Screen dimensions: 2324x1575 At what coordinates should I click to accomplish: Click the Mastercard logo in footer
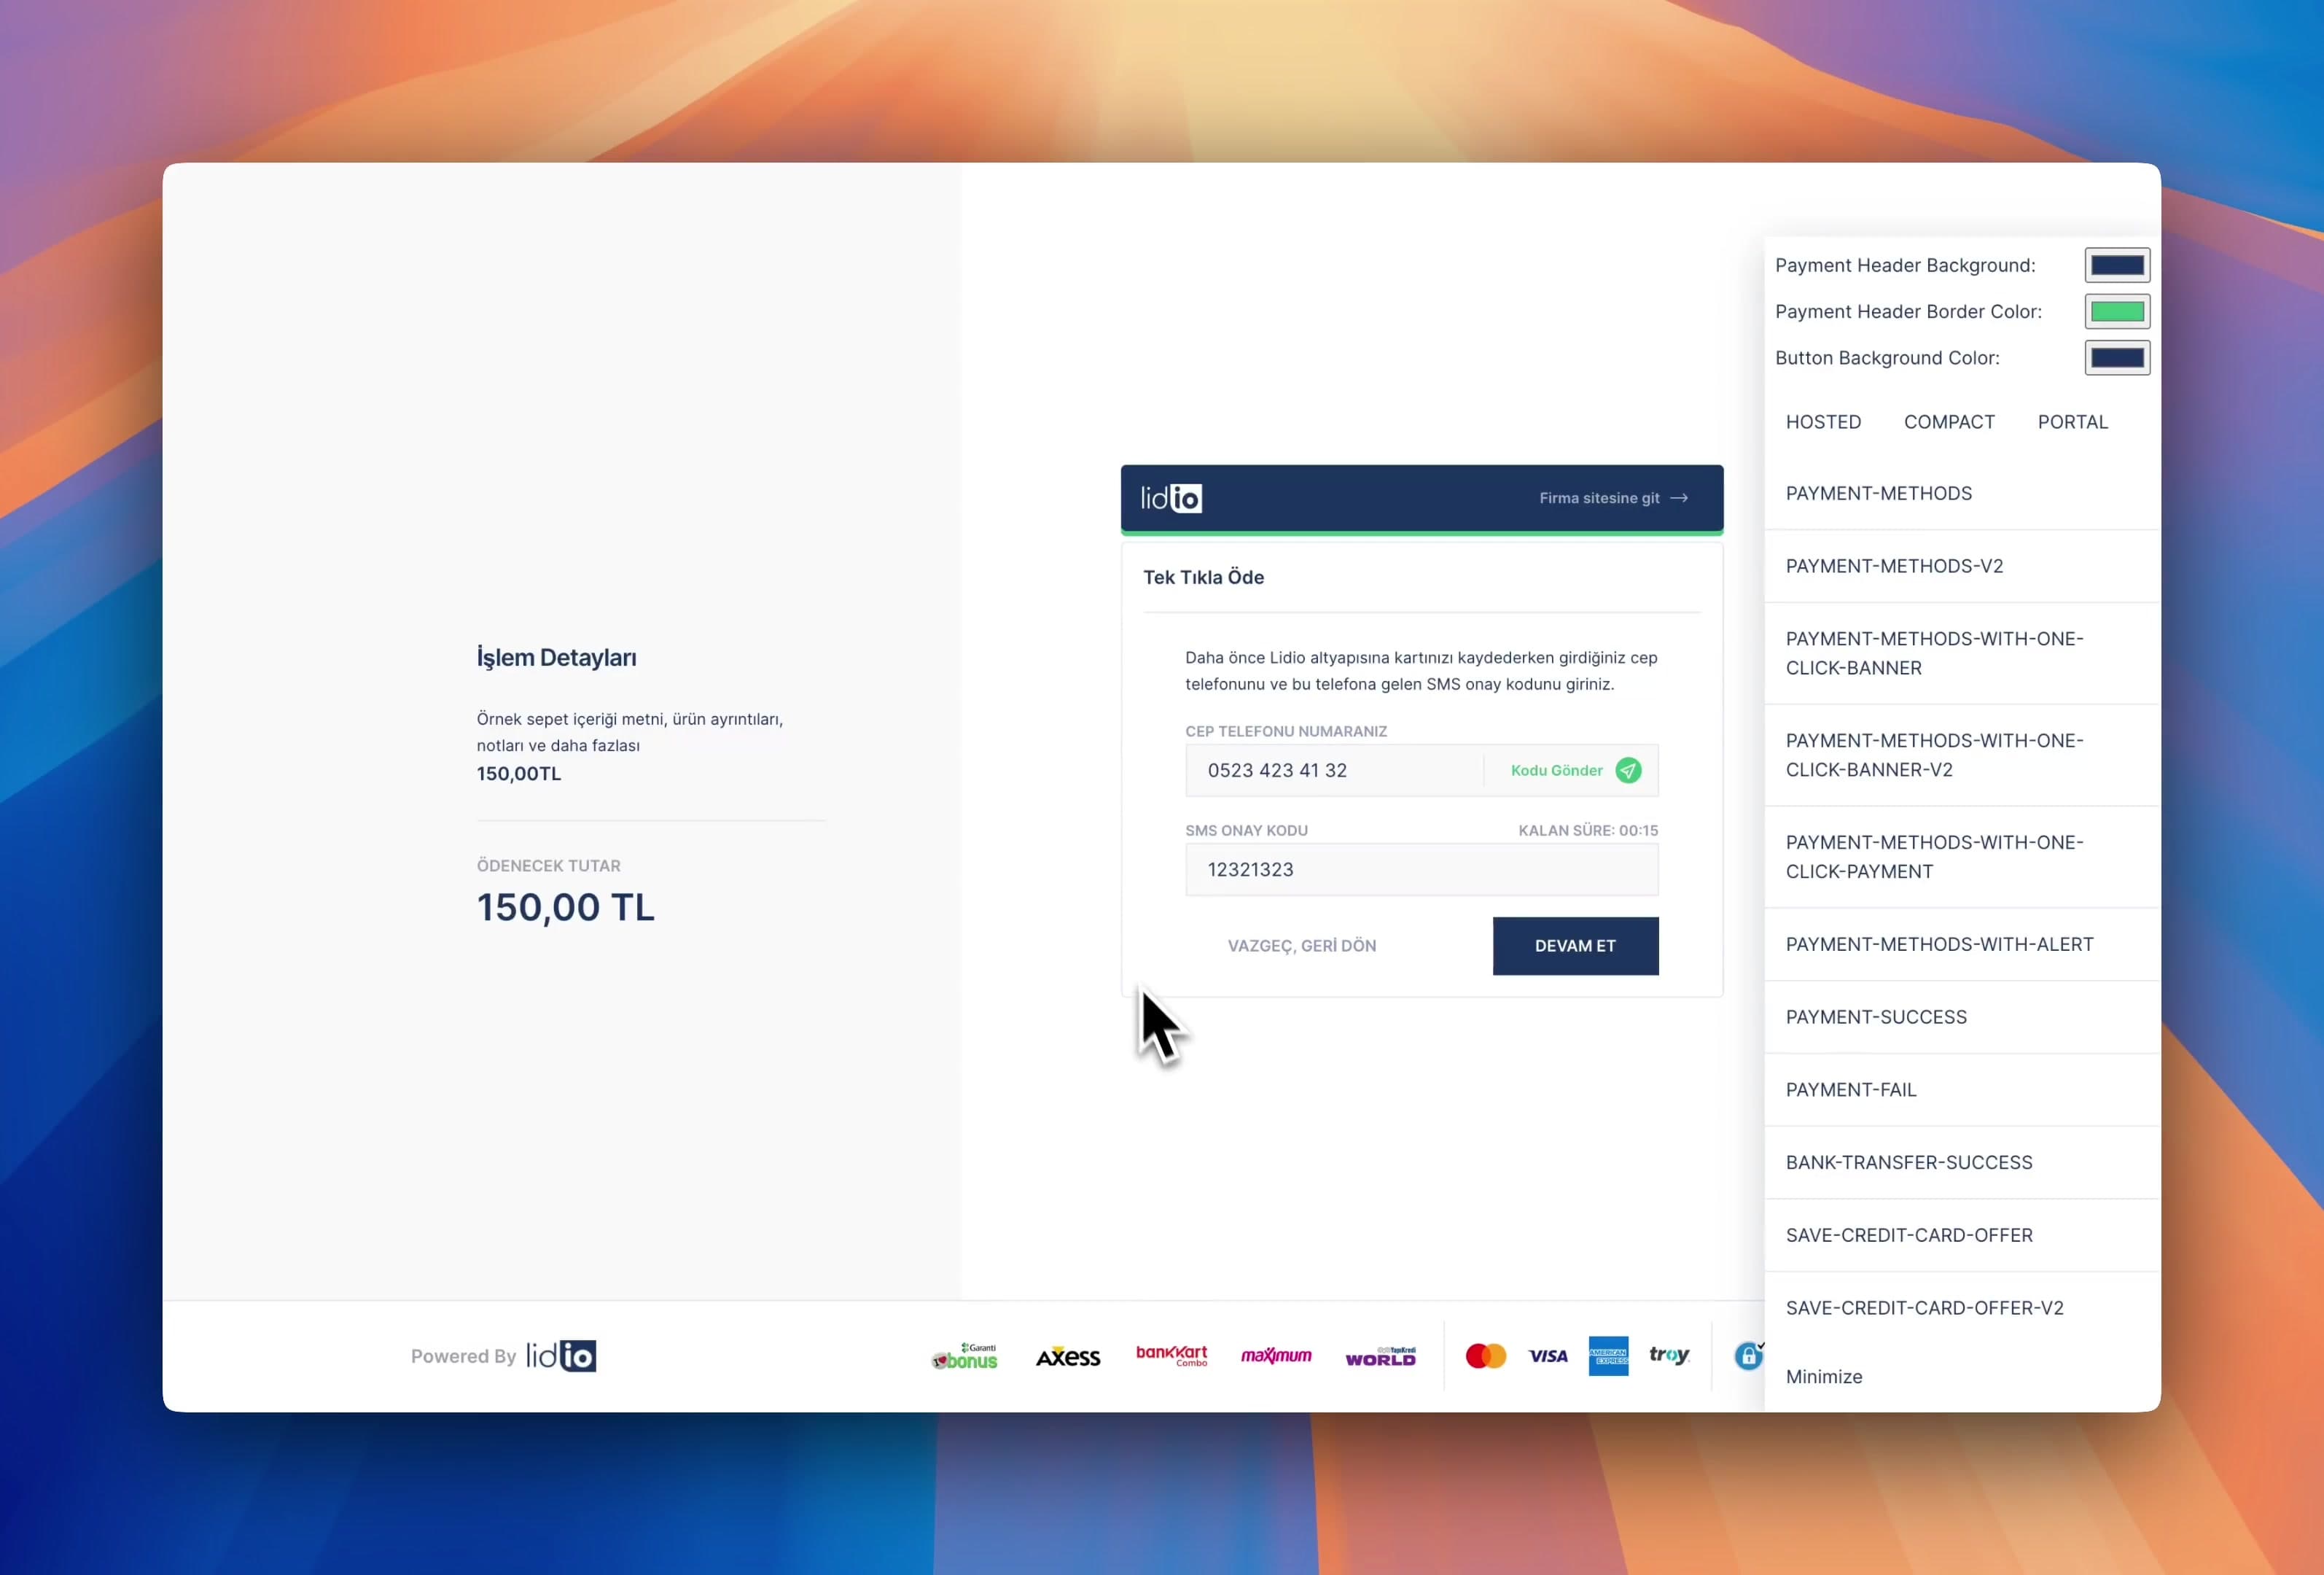tap(1485, 1356)
